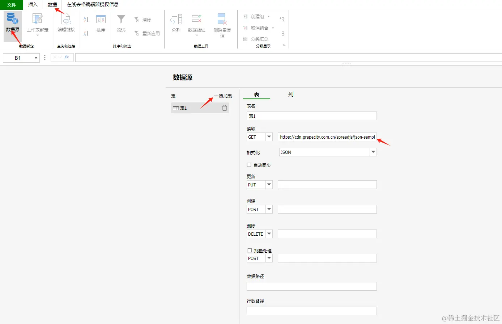Screen dimensions: 502x324
Task: Open the DELETE method dropdown for 删除
Action: coord(269,234)
